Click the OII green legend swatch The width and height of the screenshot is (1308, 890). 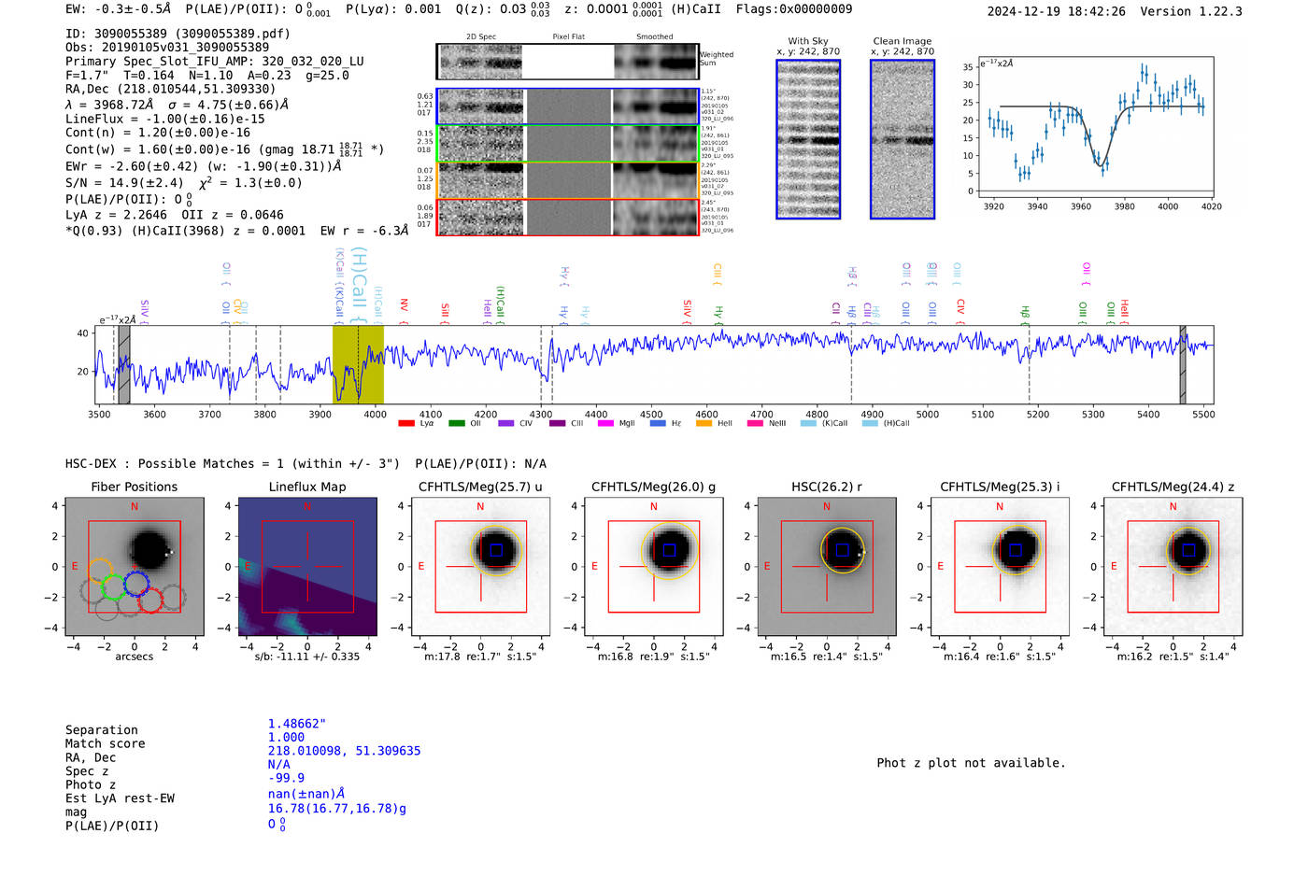click(x=457, y=423)
